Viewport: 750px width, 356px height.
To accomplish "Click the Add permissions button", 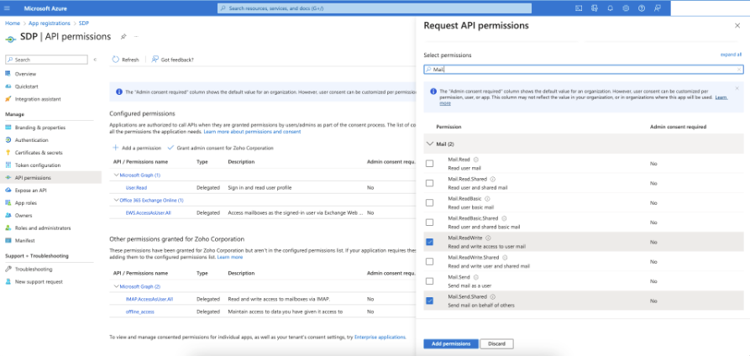I will (451, 344).
